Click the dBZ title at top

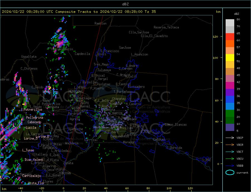tap(125, 4)
